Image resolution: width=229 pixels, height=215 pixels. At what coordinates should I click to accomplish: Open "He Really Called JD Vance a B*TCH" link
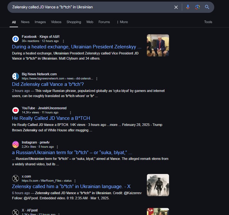tap(51, 118)
